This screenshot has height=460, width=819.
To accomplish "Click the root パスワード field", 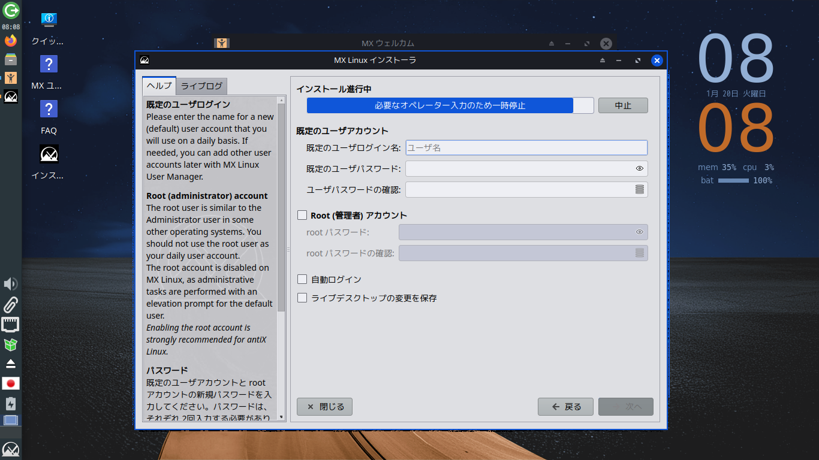I will pos(523,232).
